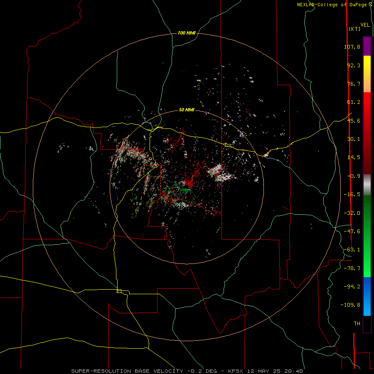Click the 50 NMI range ring label
This screenshot has height=374, width=374.
187,110
